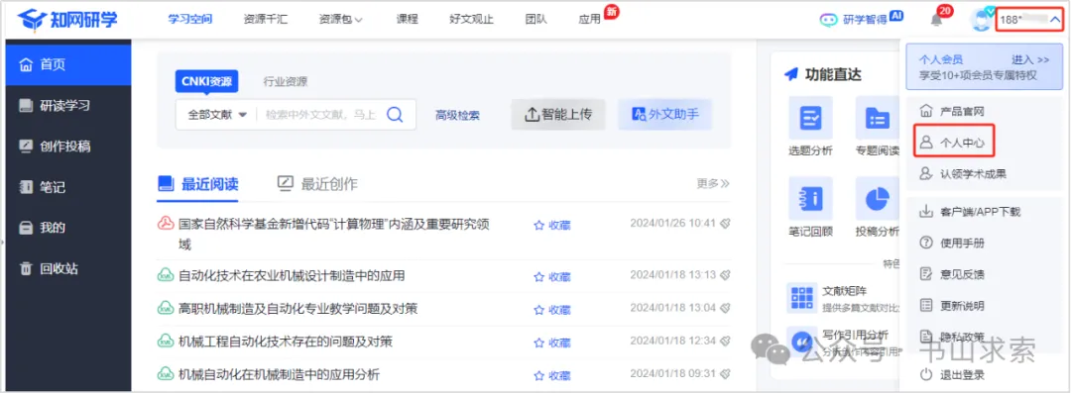Select 个人中心 in account menu
The image size is (1071, 393).
point(954,143)
